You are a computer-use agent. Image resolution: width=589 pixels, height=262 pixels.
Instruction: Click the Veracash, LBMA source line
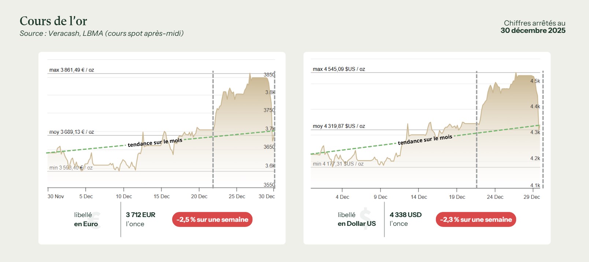[x=101, y=34]
